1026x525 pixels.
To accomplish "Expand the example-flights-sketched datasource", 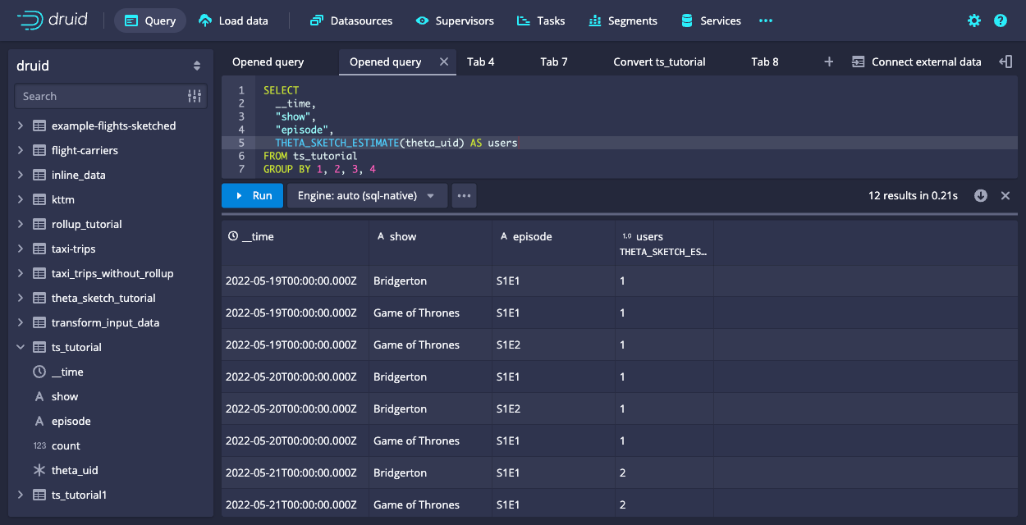I will tap(21, 126).
